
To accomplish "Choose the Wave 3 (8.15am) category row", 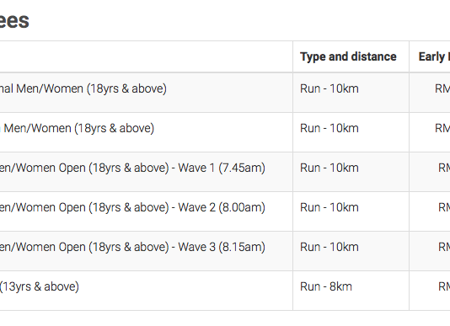I will [x=132, y=247].
